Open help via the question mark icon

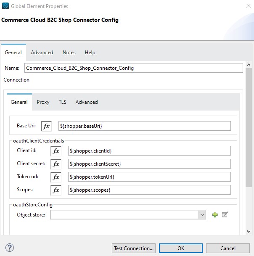(x=10, y=248)
